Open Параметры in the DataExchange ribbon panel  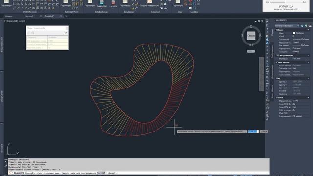pyautogui.click(x=90, y=3)
